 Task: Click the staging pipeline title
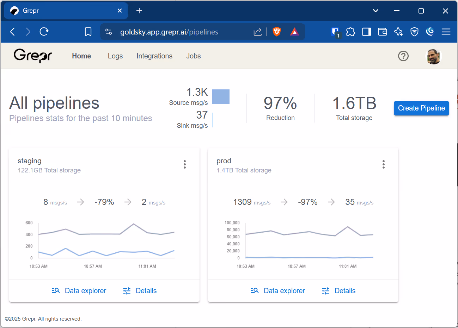pyautogui.click(x=30, y=161)
